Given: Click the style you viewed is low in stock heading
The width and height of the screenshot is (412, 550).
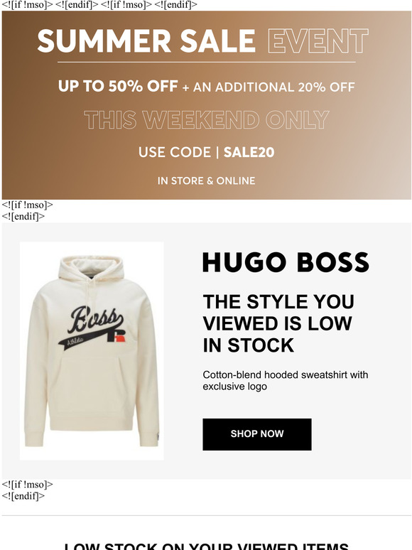Looking at the screenshot, I should (278, 323).
